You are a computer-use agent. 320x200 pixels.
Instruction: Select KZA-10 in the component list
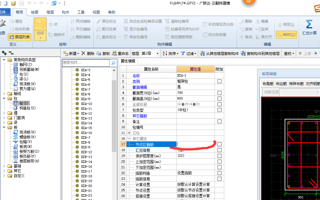tap(86, 104)
